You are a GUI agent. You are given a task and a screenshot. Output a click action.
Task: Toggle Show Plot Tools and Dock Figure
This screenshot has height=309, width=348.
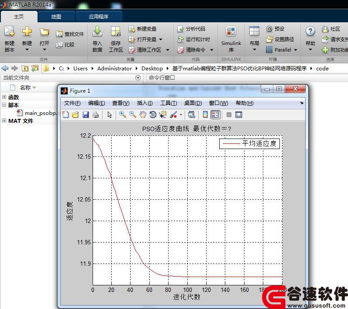click(x=239, y=115)
